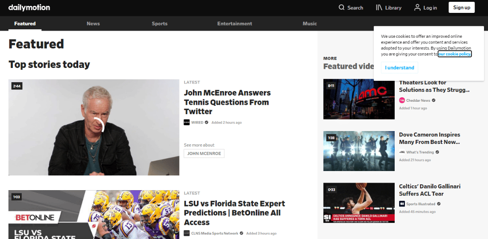Play the John McEnroe video thumbnail
Viewport: 488px width, 239px height.
[94, 127]
